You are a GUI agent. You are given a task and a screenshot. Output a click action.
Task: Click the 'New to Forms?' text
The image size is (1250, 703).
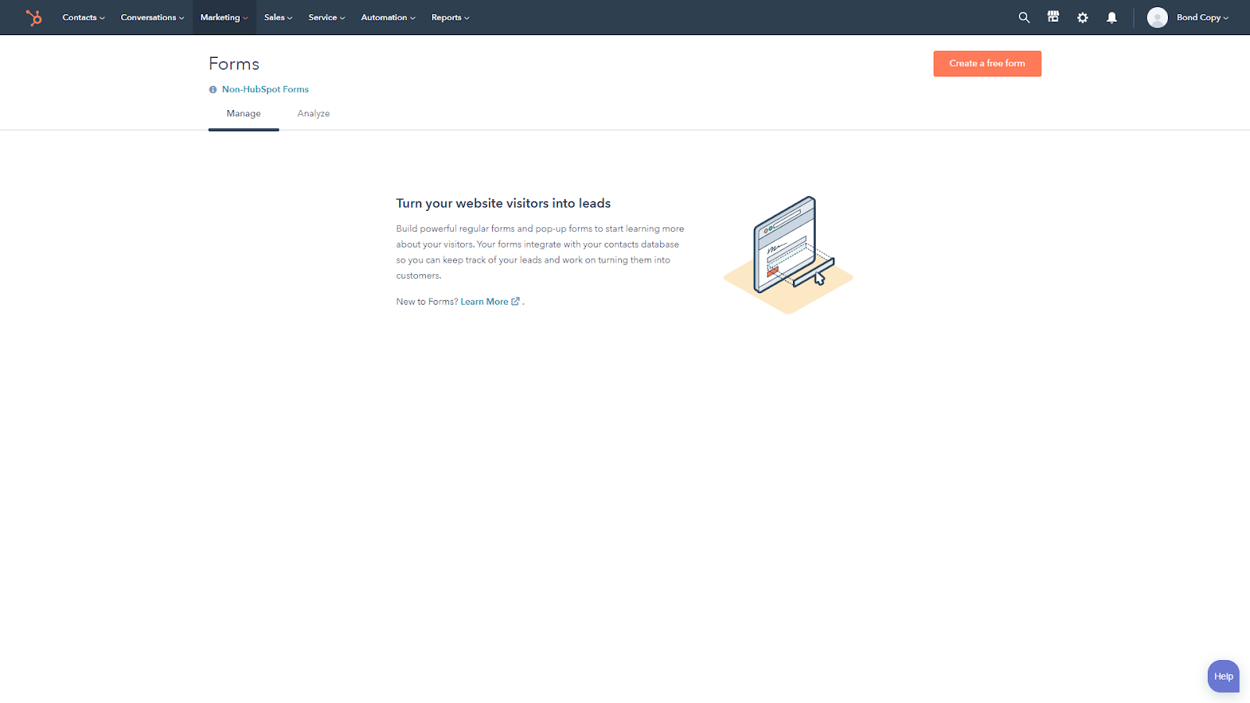427,302
